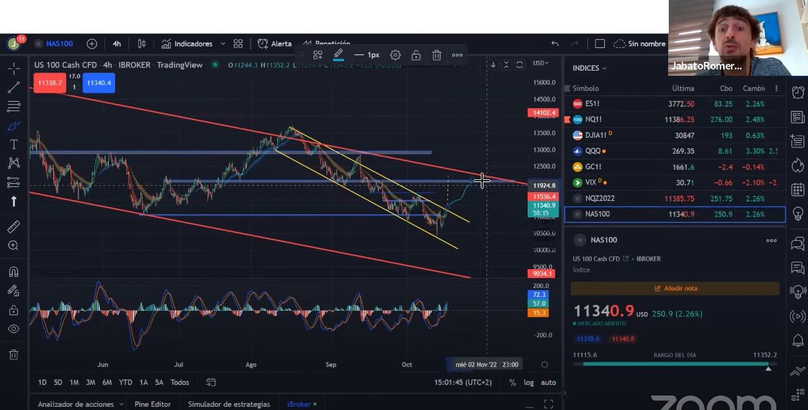808x410 pixels.
Task: Delete the selected drawing from the floating toolbar
Action: (437, 55)
